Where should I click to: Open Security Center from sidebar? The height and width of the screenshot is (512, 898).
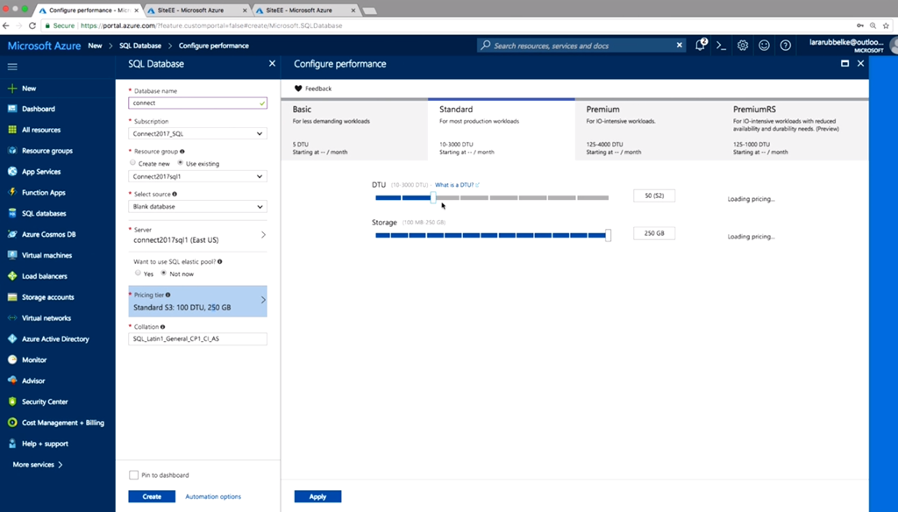point(44,402)
